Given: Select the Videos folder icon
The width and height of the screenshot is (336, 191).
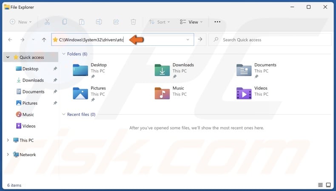Looking at the screenshot, I should click(x=244, y=93).
